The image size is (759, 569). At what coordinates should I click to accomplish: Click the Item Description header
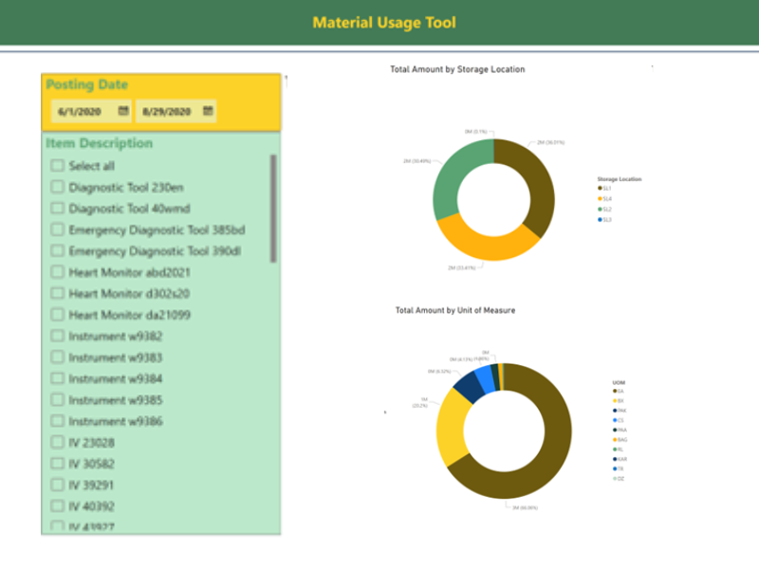coord(99,143)
